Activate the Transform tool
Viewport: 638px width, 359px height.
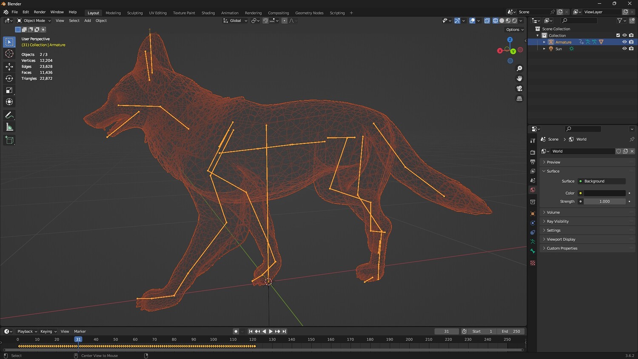(9, 102)
